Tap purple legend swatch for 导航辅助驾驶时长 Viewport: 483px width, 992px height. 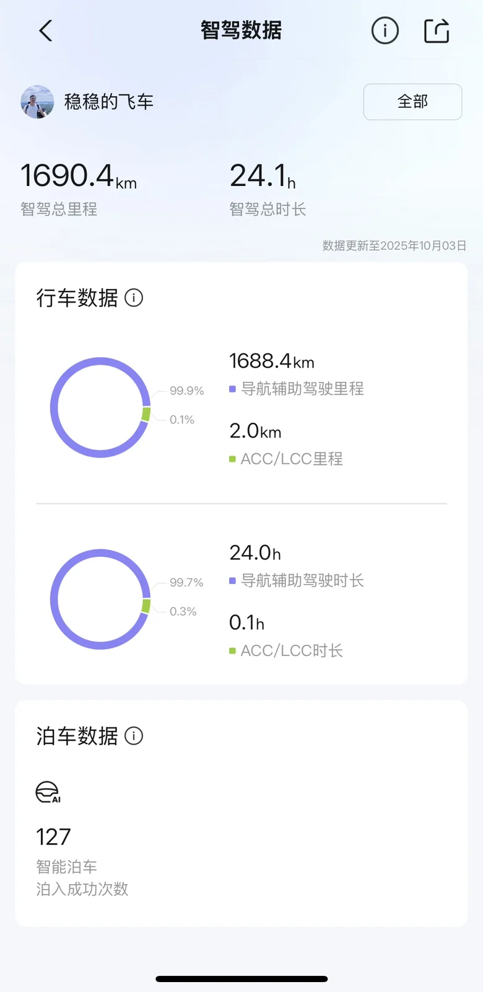click(232, 581)
